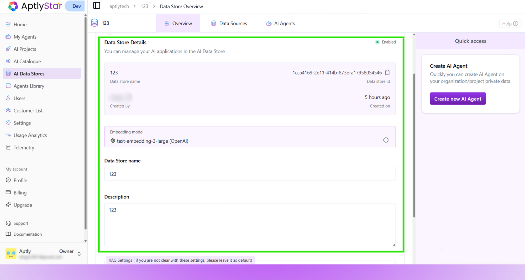Open the Billing page
525x280 pixels.
pyautogui.click(x=20, y=193)
